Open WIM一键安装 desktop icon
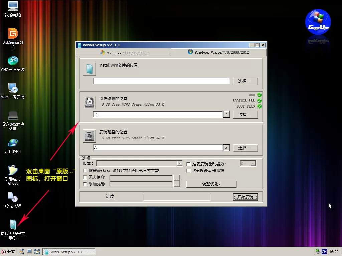Viewport: 342px width, 256px height. pos(13,88)
